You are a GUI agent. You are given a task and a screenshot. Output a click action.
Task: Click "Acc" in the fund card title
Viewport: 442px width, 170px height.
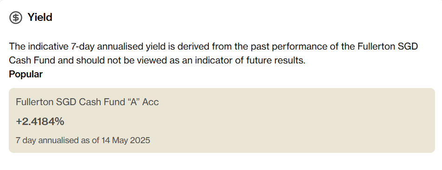coord(150,102)
